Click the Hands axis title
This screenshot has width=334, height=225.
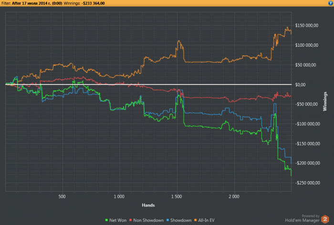(148, 205)
